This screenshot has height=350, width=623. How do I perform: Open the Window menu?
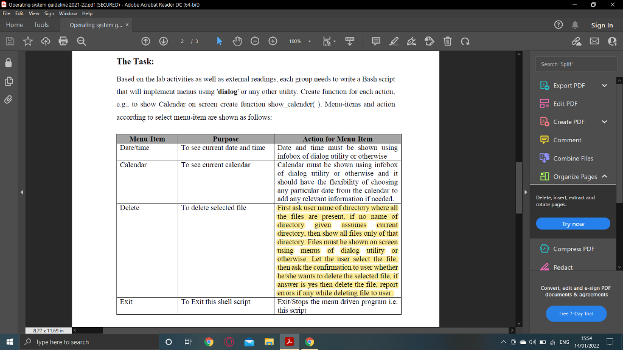pyautogui.click(x=68, y=13)
